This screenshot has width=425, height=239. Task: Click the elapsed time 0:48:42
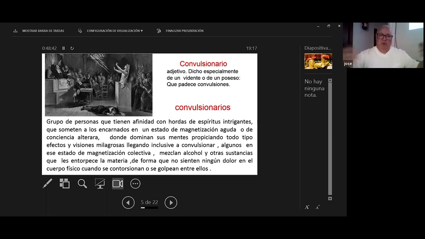coord(49,48)
